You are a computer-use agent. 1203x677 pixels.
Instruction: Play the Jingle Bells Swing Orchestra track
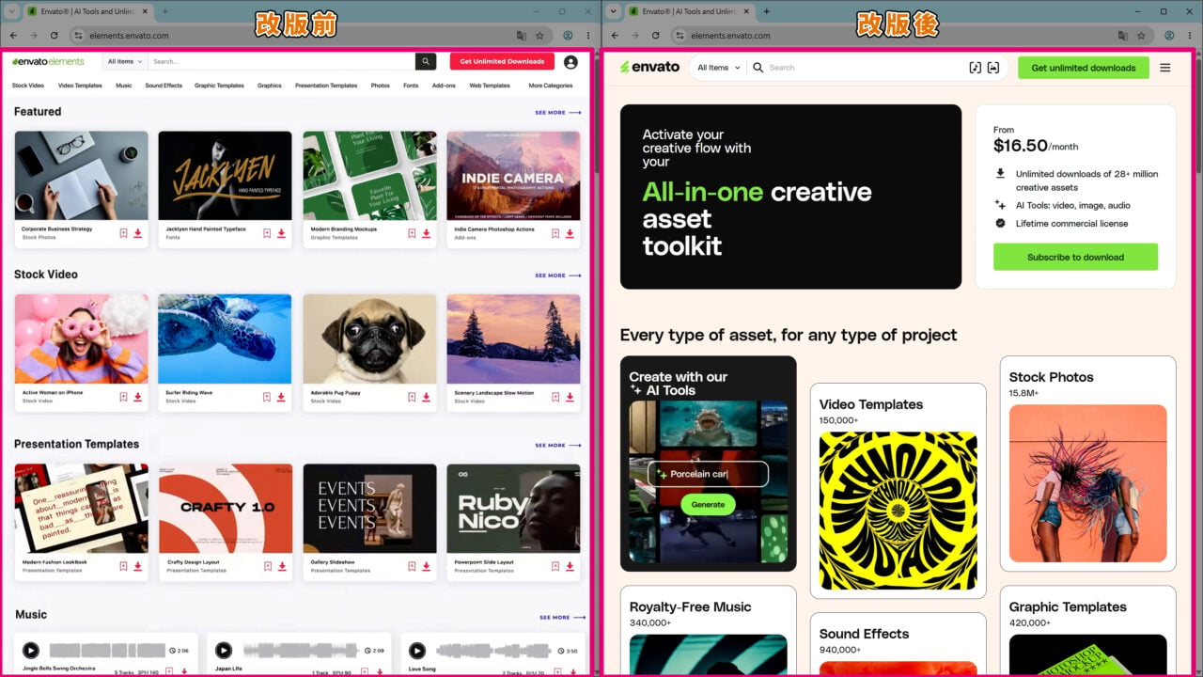(31, 650)
